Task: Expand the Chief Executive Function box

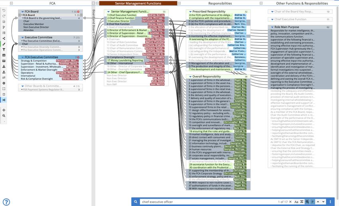Action: point(272,20)
